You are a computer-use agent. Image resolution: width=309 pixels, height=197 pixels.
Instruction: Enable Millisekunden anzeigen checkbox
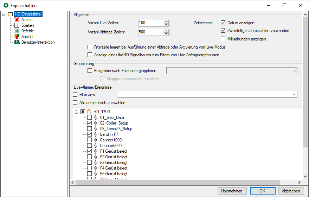coord(223,39)
